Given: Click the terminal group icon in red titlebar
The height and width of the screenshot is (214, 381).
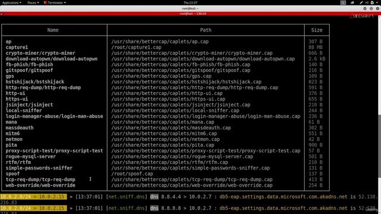Looking at the screenshot, I should pos(2,14).
